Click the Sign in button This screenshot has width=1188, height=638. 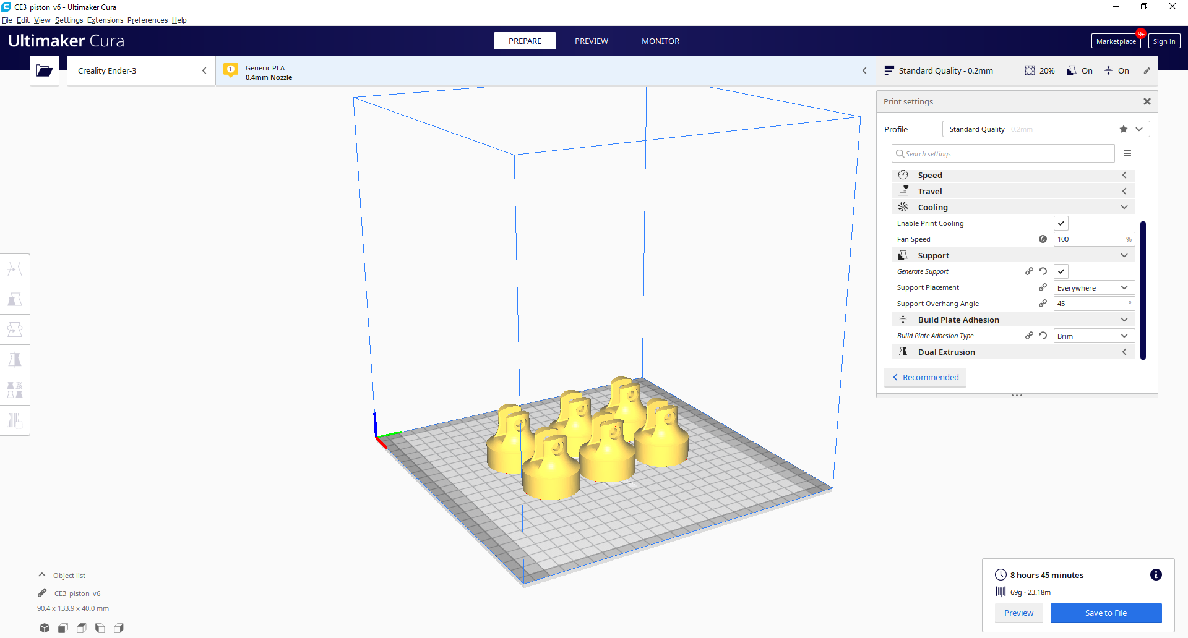click(x=1164, y=41)
